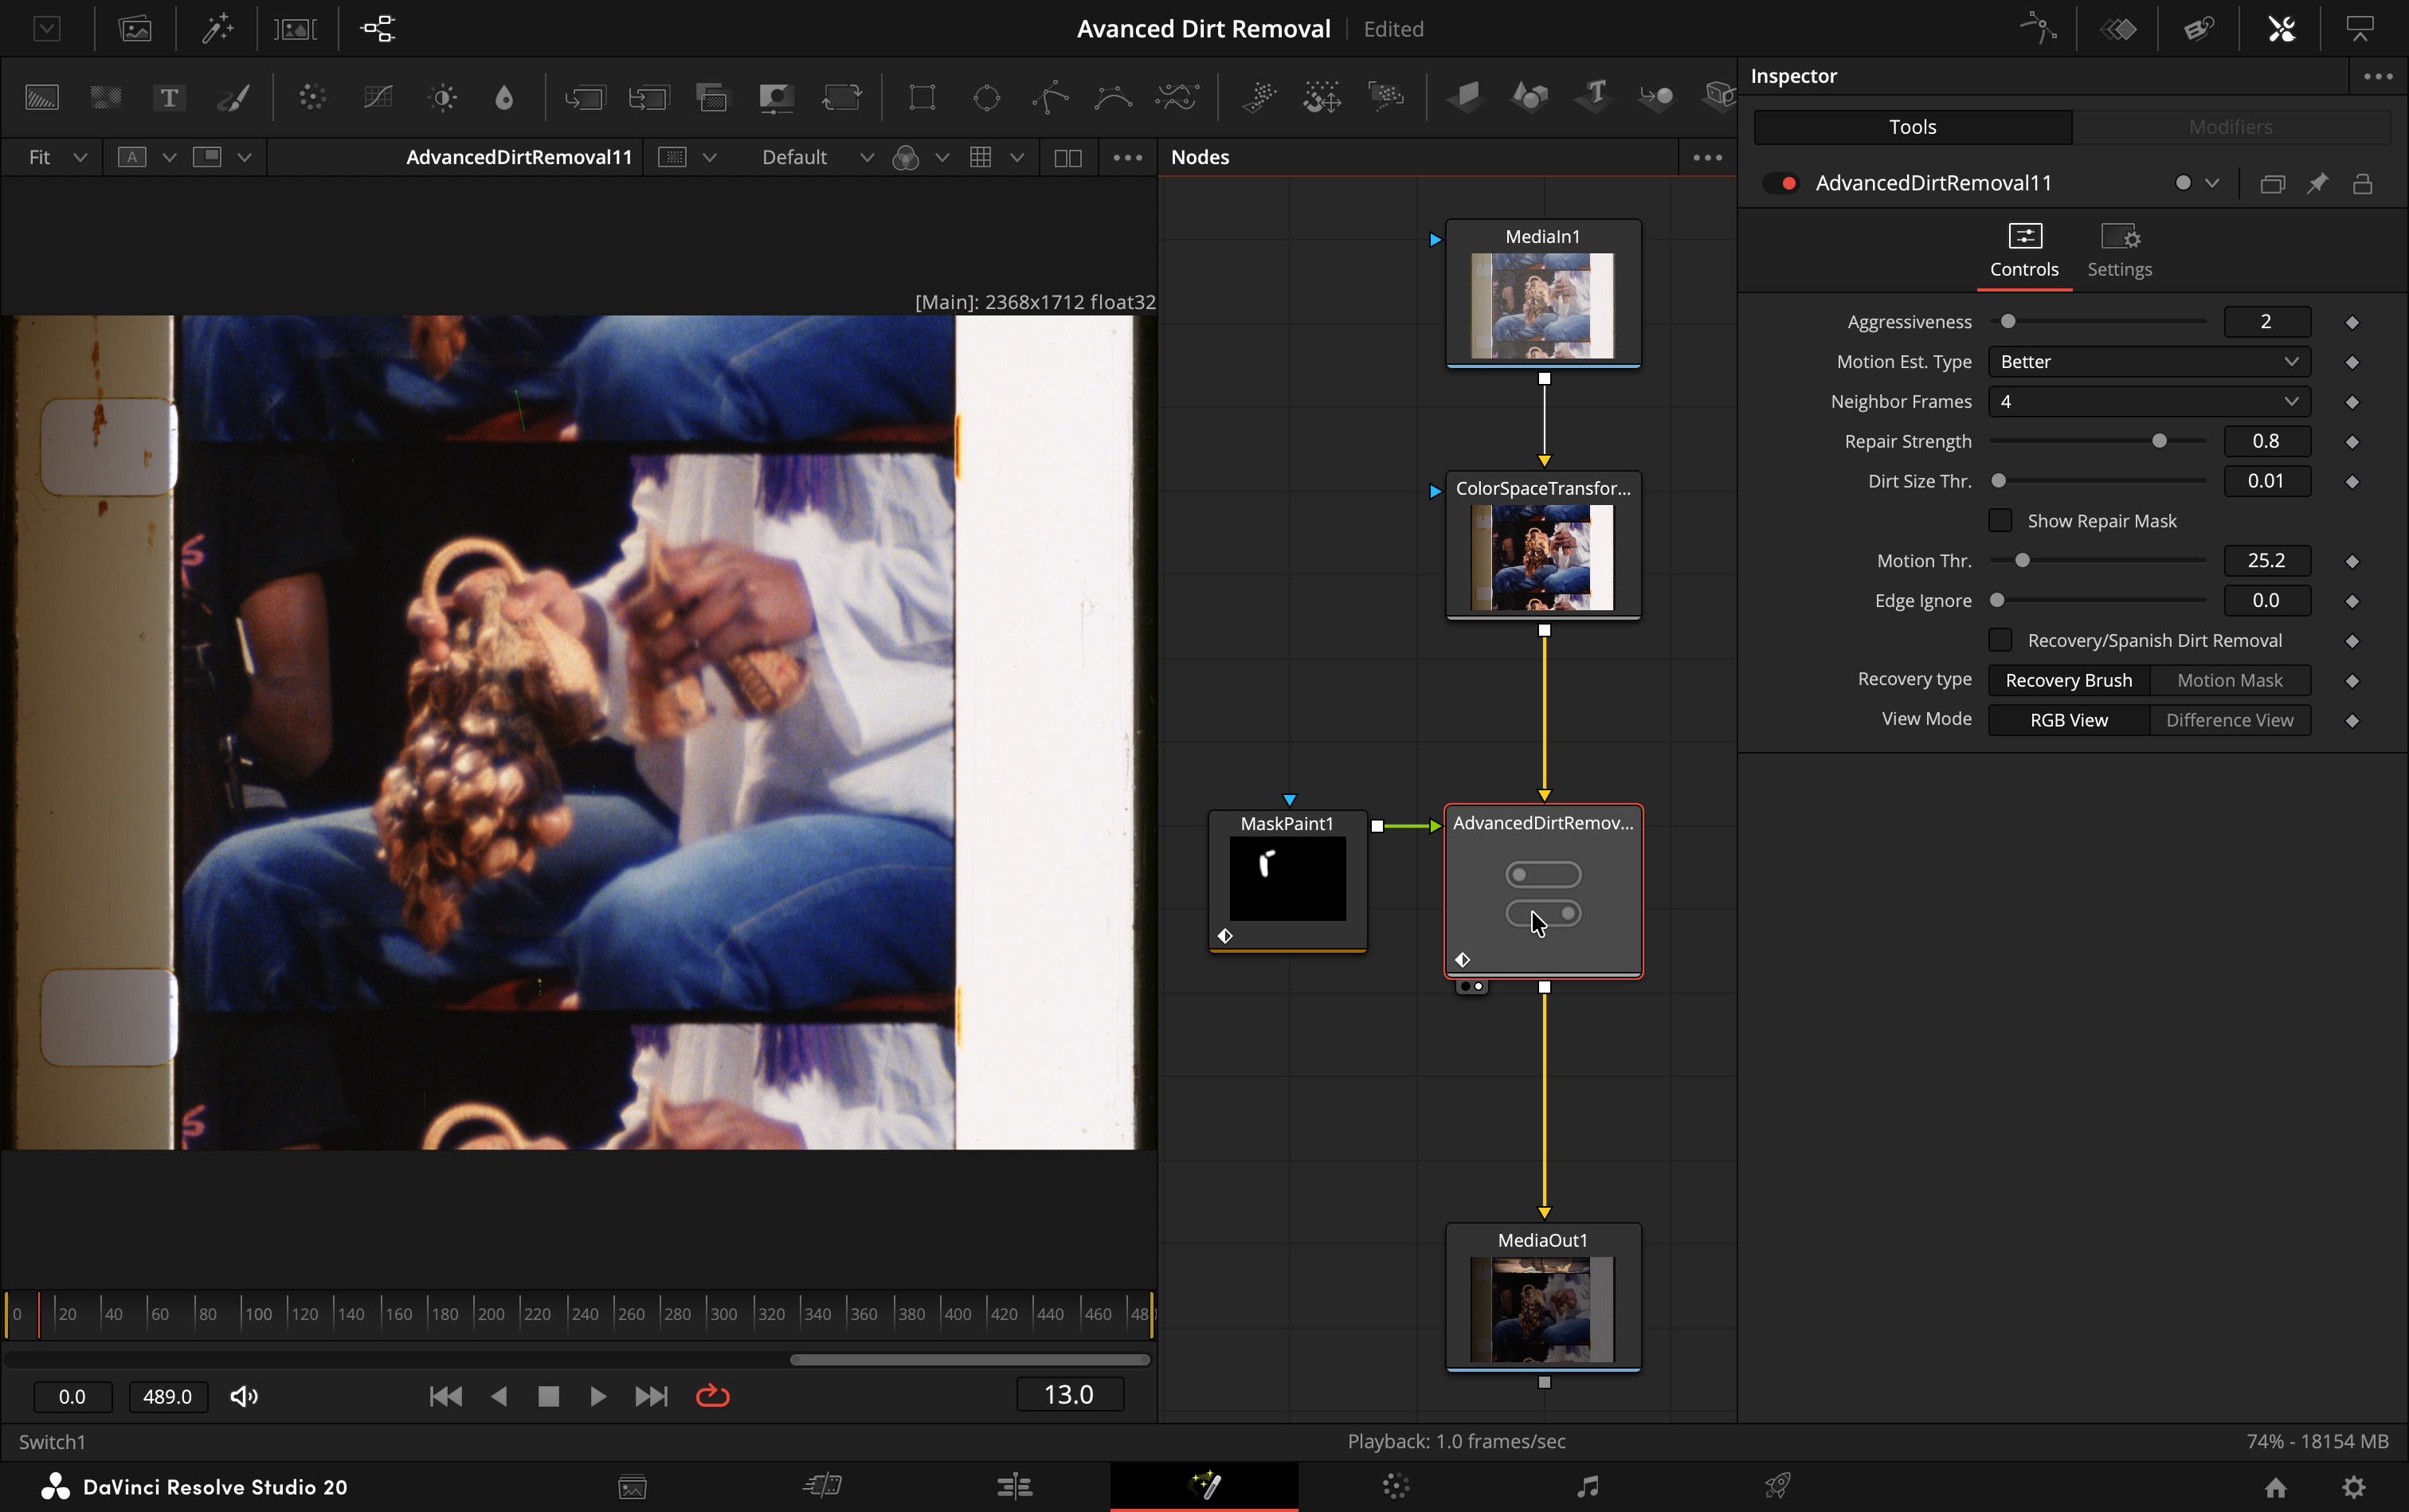This screenshot has height=1512, width=2409.
Task: Select the Text+ tool in toolbar
Action: click(x=169, y=97)
